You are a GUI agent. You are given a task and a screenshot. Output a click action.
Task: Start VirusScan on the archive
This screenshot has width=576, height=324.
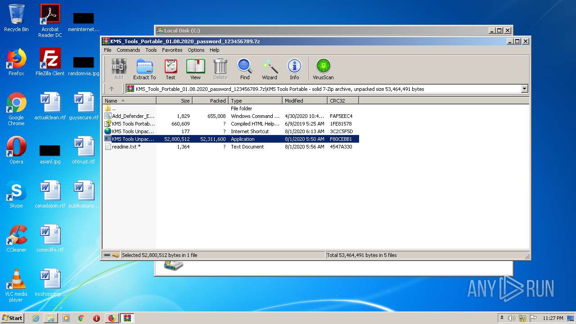(x=323, y=69)
